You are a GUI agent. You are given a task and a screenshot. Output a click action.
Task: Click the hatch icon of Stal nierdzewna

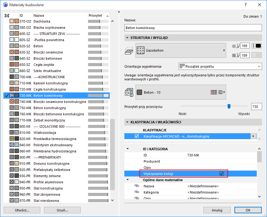point(12,200)
